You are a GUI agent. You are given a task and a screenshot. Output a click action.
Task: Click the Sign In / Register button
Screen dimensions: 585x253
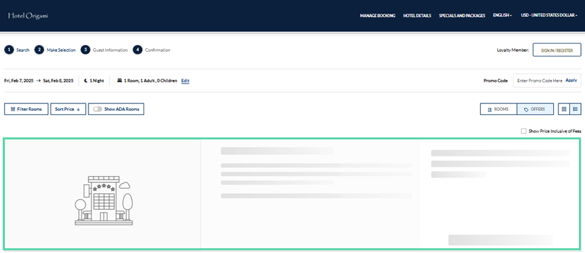coord(556,50)
